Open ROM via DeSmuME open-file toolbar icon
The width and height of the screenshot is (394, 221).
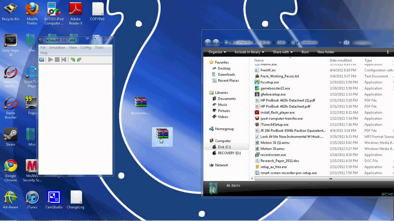[42, 60]
